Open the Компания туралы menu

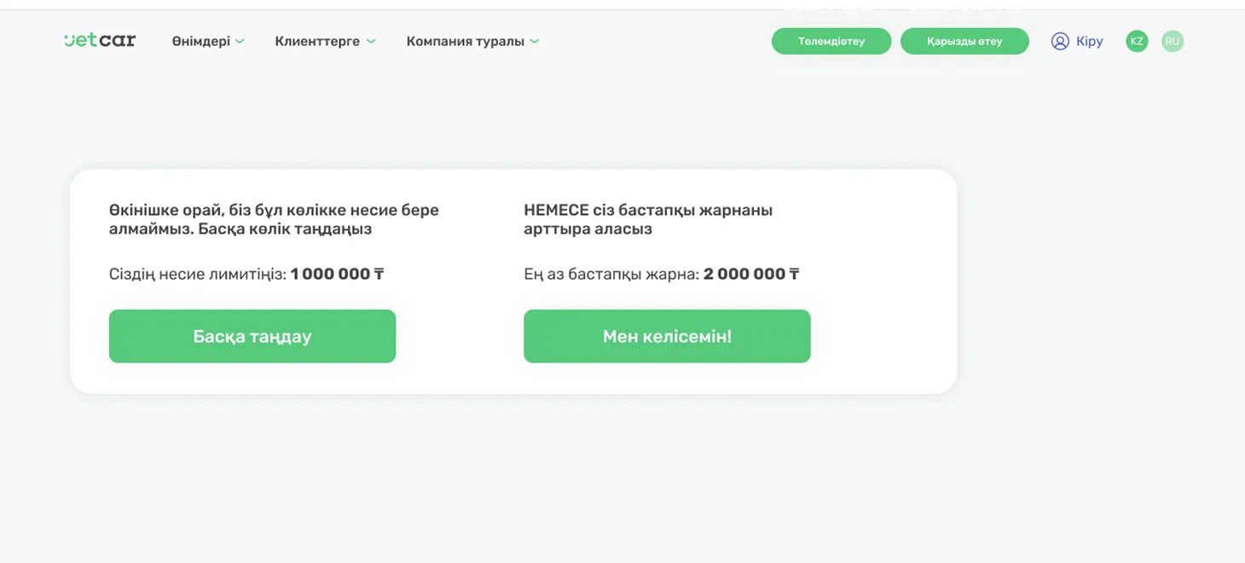click(x=465, y=40)
